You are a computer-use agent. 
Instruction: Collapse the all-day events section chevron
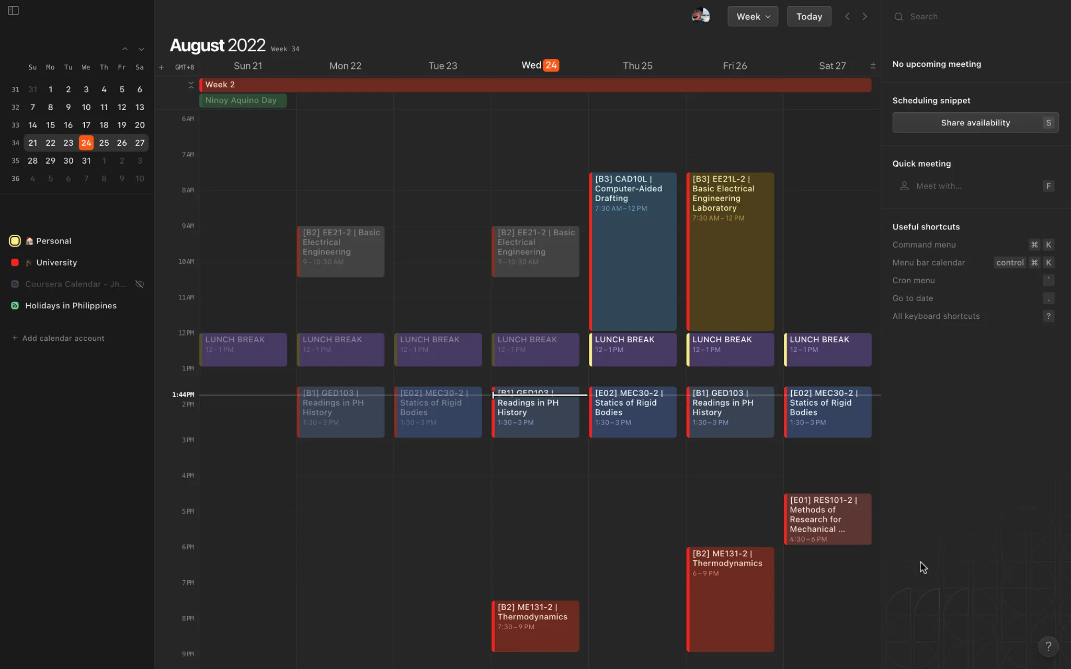tap(191, 85)
